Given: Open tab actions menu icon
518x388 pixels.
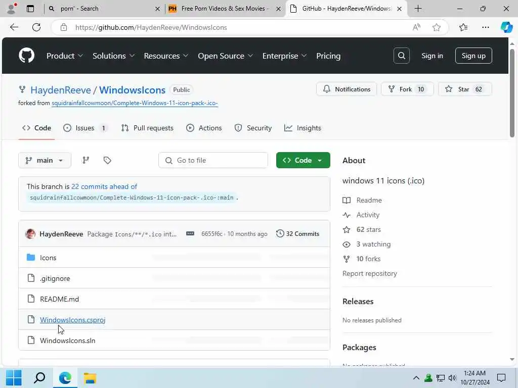Looking at the screenshot, I should [30, 9].
